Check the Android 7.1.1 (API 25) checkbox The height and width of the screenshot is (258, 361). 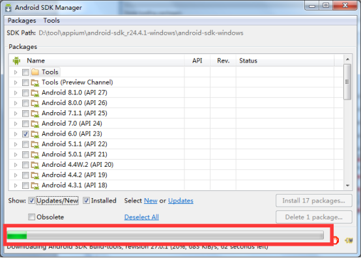(25, 113)
